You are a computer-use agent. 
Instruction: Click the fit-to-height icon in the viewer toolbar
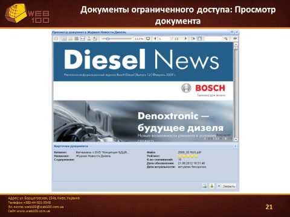pos(89,39)
